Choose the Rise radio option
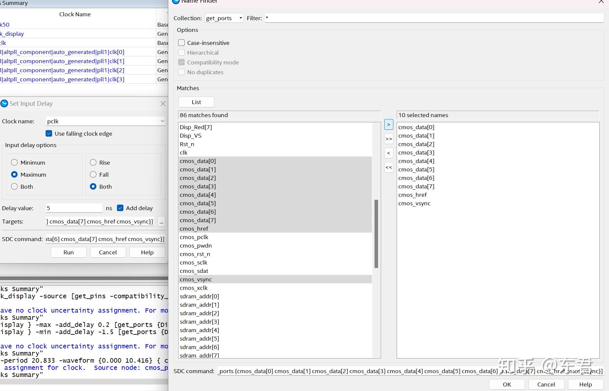Screen dimensions: 609x391 point(93,163)
